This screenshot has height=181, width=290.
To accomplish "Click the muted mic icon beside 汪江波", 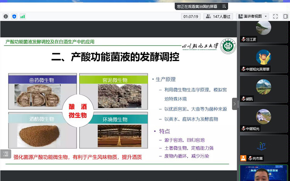I will pyautogui.click(x=243, y=39).
